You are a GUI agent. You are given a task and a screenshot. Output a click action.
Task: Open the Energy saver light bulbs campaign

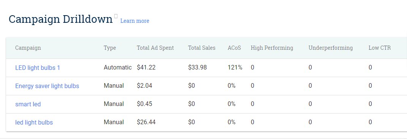[47, 86]
